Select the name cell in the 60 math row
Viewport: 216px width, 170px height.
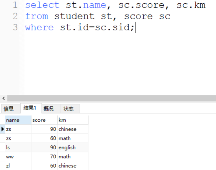[x=18, y=138]
